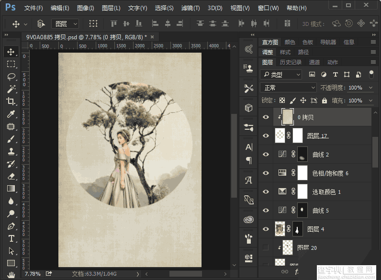Switch to the 通道 tab

click(314, 62)
